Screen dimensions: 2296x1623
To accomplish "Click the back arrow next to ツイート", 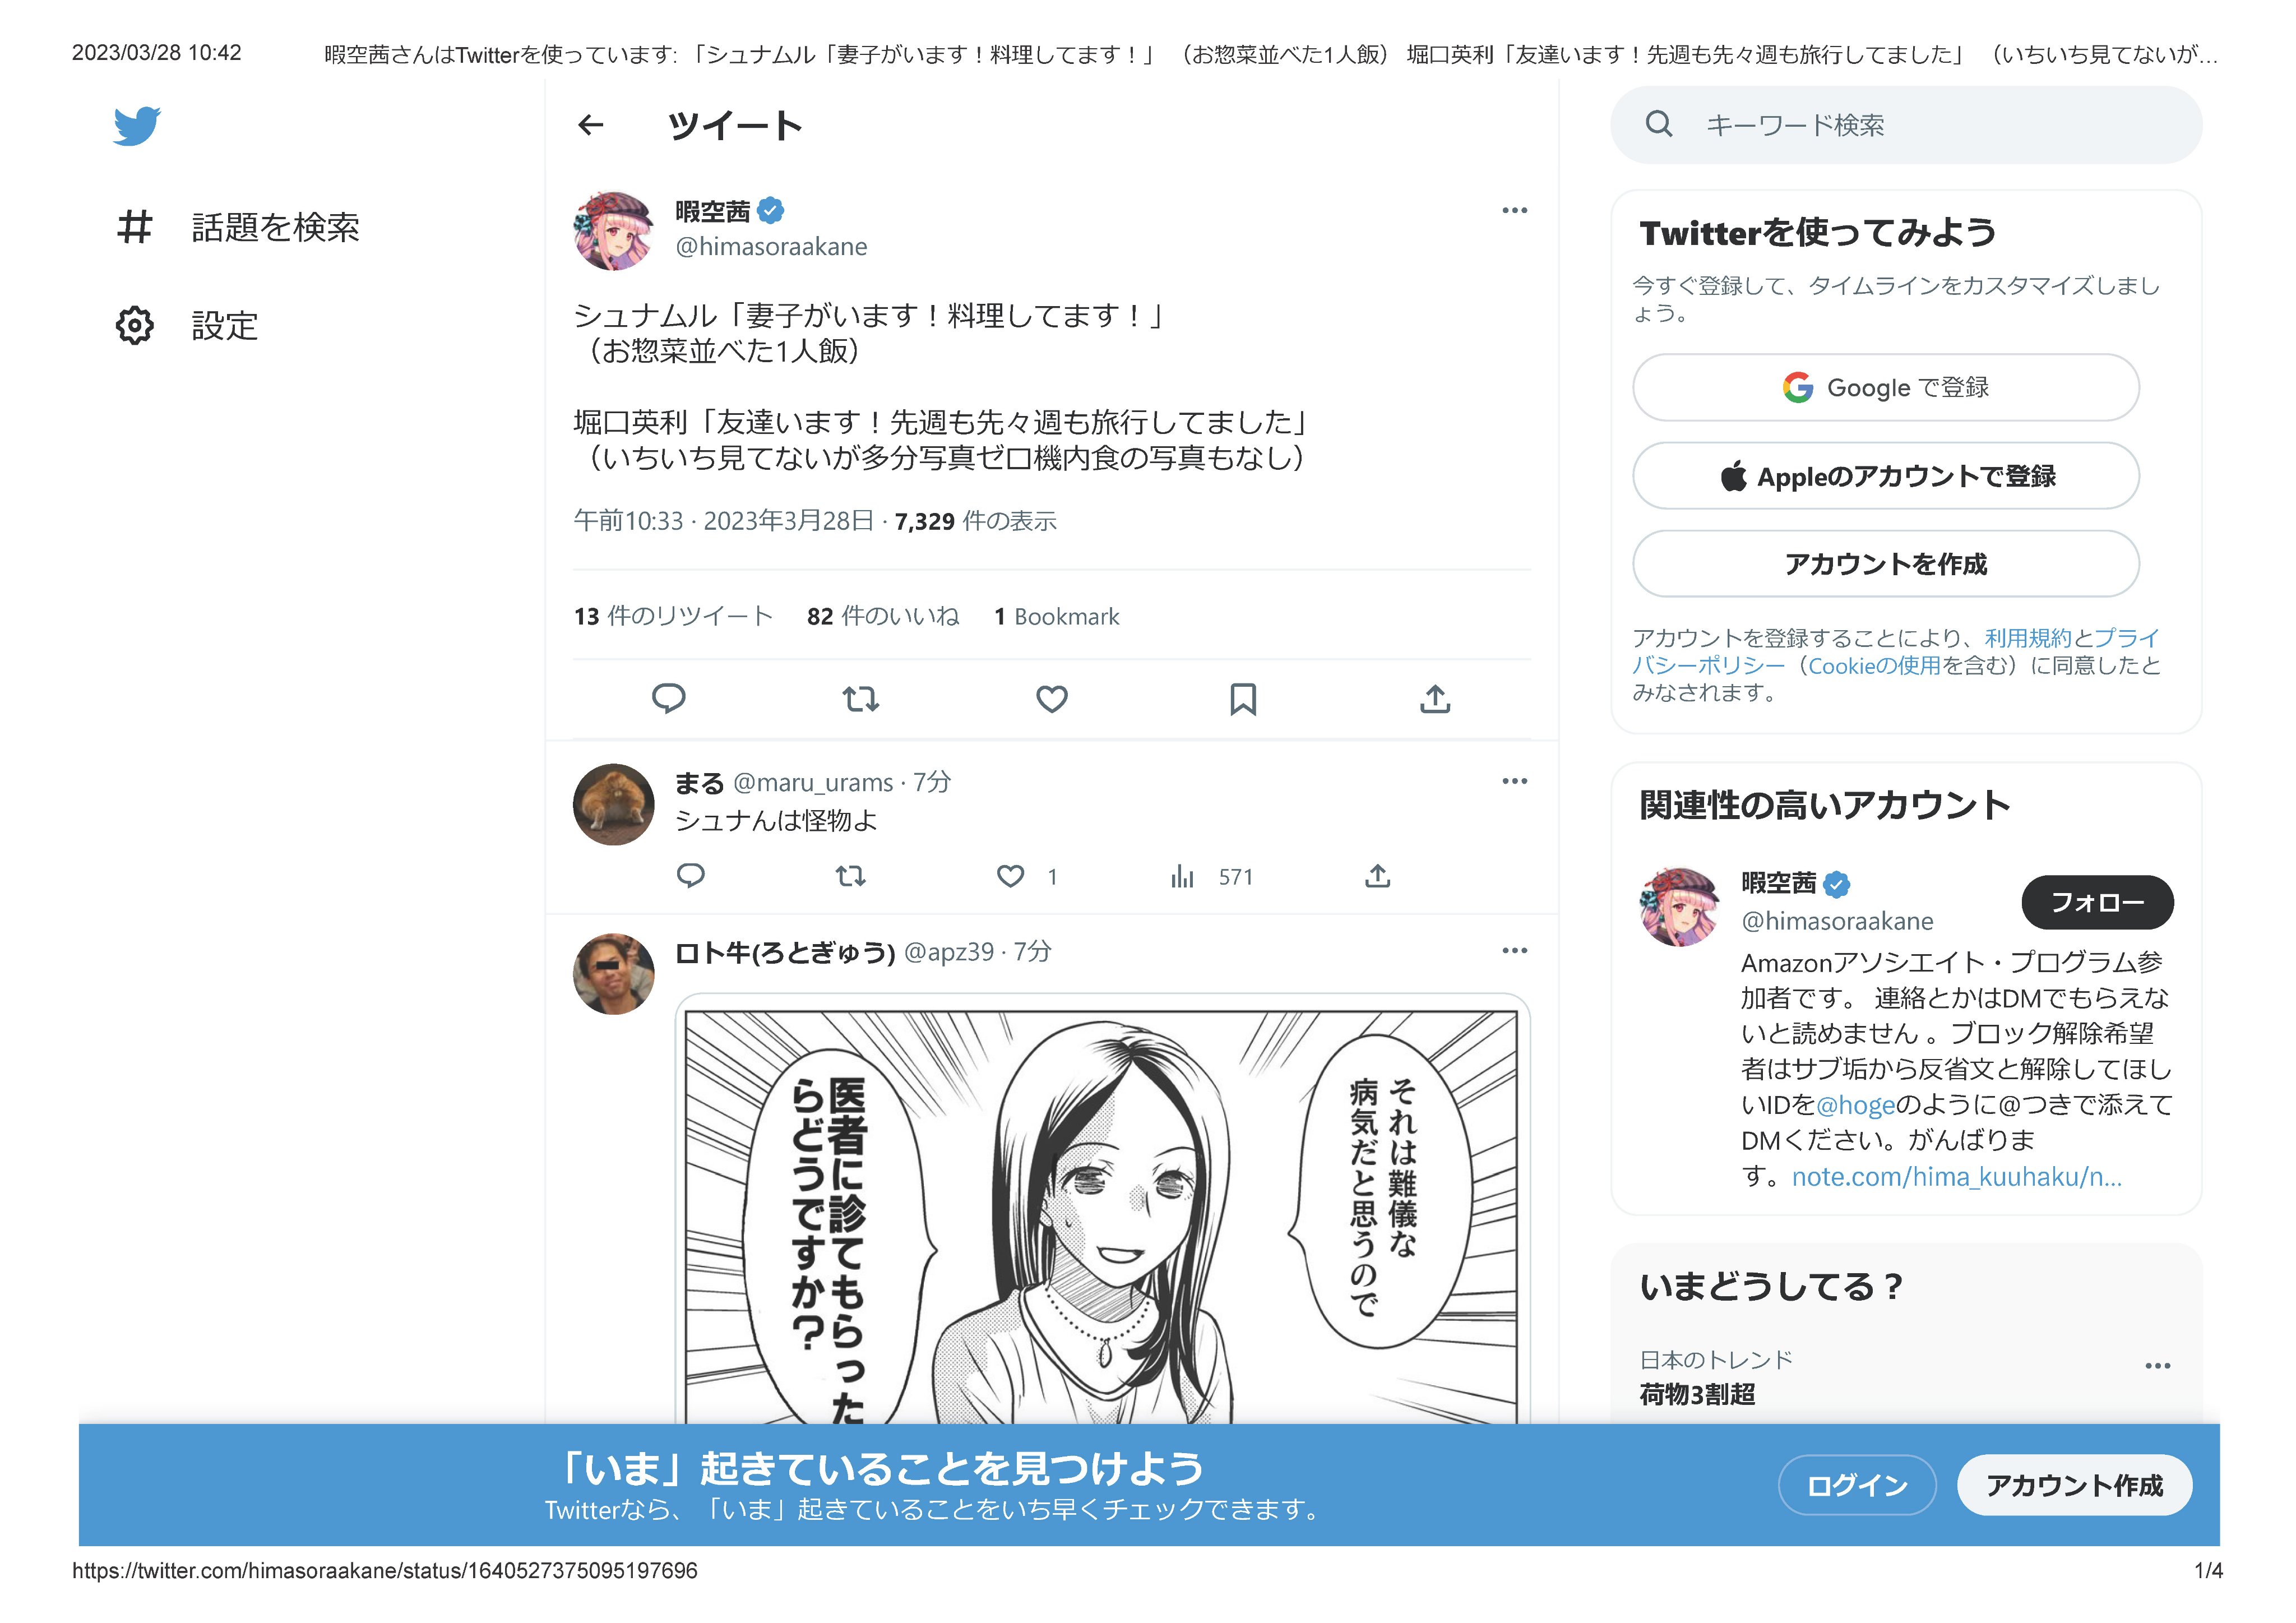I will (591, 125).
